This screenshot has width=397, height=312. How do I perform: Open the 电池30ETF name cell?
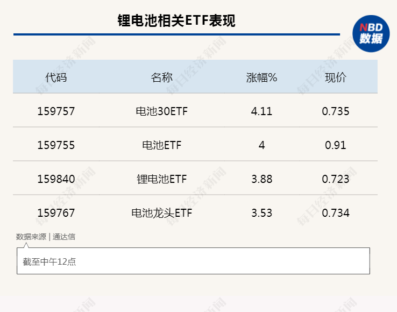click(161, 111)
